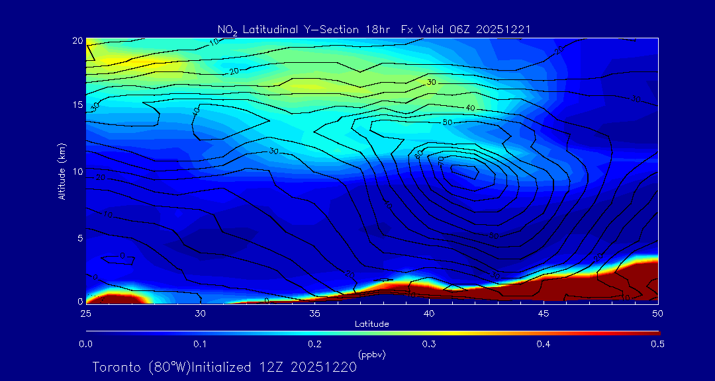The width and height of the screenshot is (715, 381).
Task: Click the '60' contour label near the jet core
Action: coord(420,154)
